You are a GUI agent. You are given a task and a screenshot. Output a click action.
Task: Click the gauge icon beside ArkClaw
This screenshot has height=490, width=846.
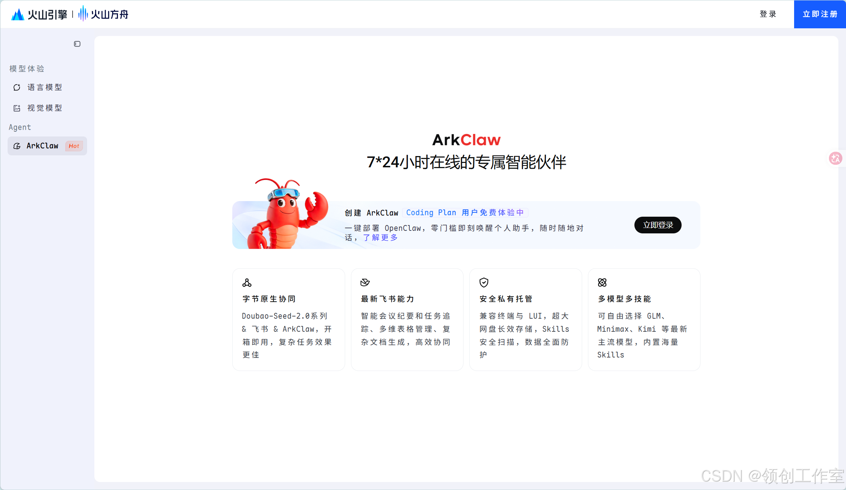[17, 146]
